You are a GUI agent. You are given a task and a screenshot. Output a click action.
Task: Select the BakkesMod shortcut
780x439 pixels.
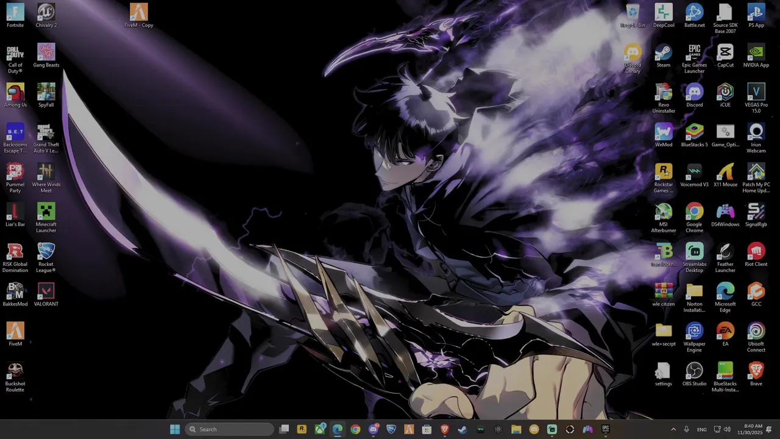pos(15,295)
